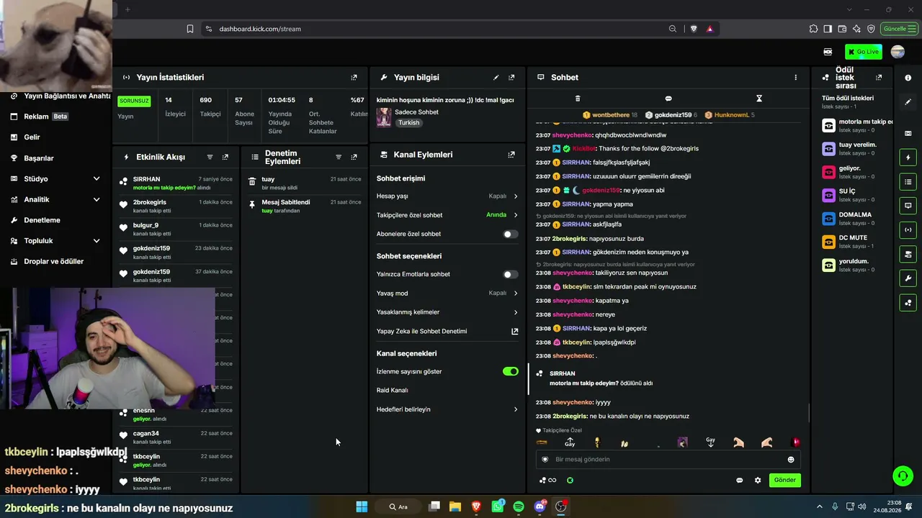The image size is (922, 518).
Task: Pop out the Kanal Eylemleri panel
Action: click(511, 155)
